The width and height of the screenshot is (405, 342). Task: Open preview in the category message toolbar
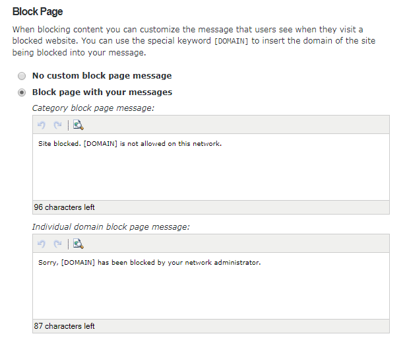click(78, 125)
